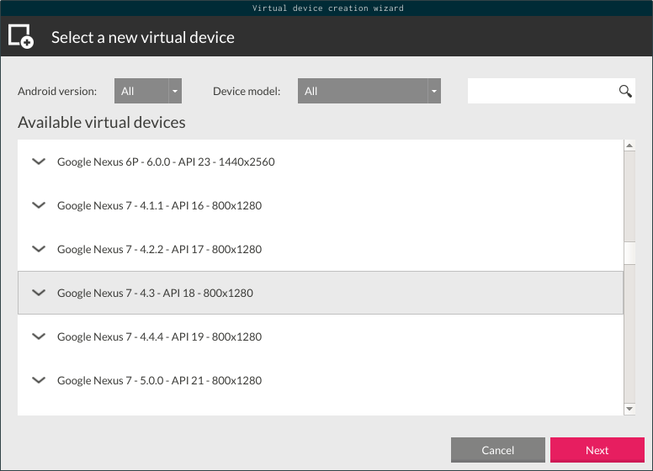Expand Nexus 7 4.4.4 API 19 chevron

(39, 336)
